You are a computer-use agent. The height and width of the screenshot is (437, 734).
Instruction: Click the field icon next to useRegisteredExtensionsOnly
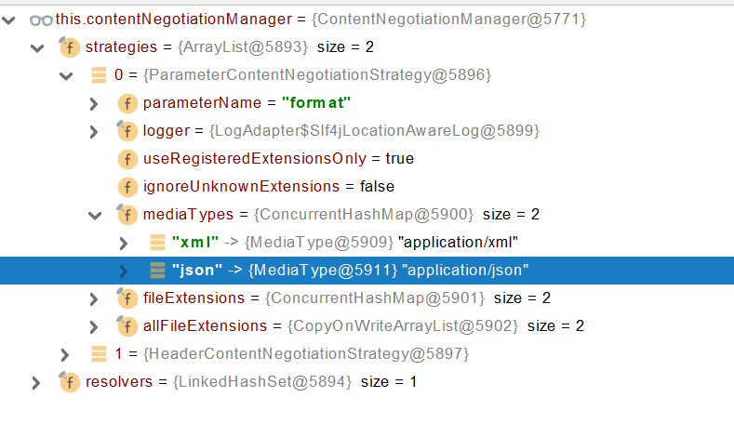(127, 158)
